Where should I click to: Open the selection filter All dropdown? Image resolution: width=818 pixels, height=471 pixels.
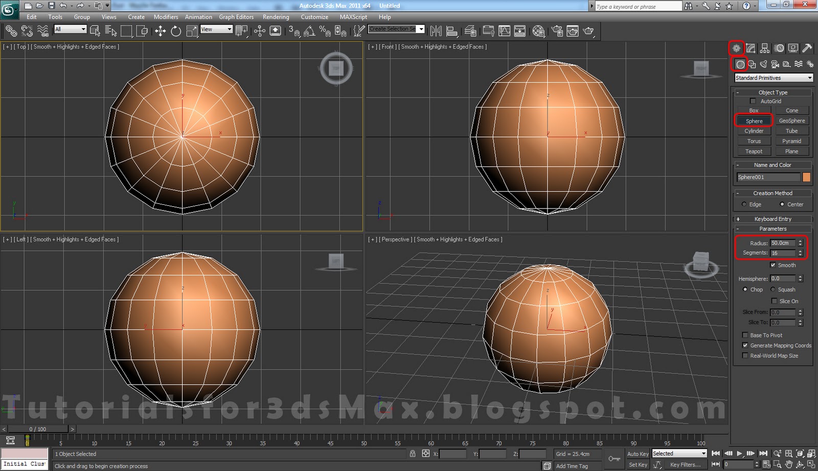(x=70, y=29)
